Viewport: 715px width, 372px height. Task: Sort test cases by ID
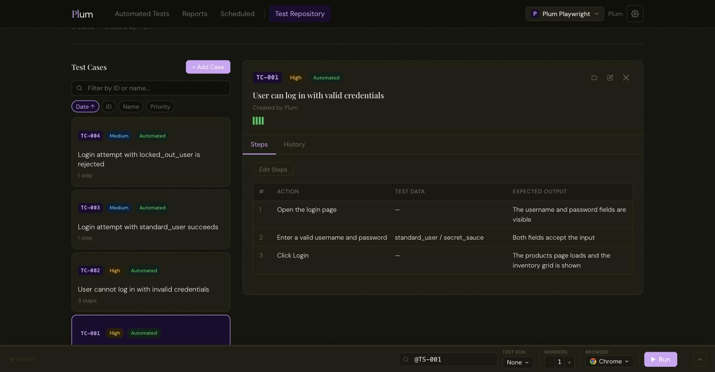coord(109,106)
